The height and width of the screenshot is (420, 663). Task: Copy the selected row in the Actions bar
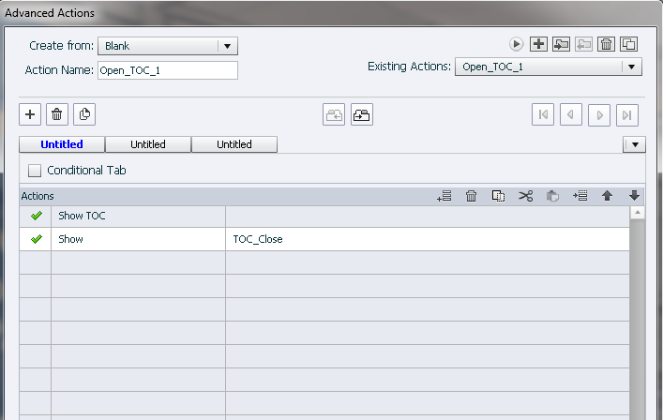pyautogui.click(x=499, y=196)
